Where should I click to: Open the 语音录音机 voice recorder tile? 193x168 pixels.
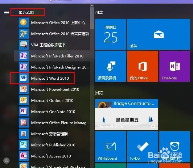pos(111,66)
